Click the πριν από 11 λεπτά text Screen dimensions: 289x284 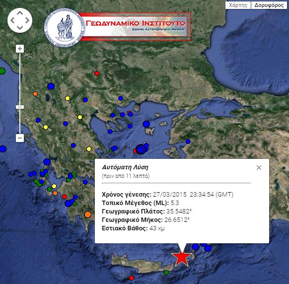point(126,176)
